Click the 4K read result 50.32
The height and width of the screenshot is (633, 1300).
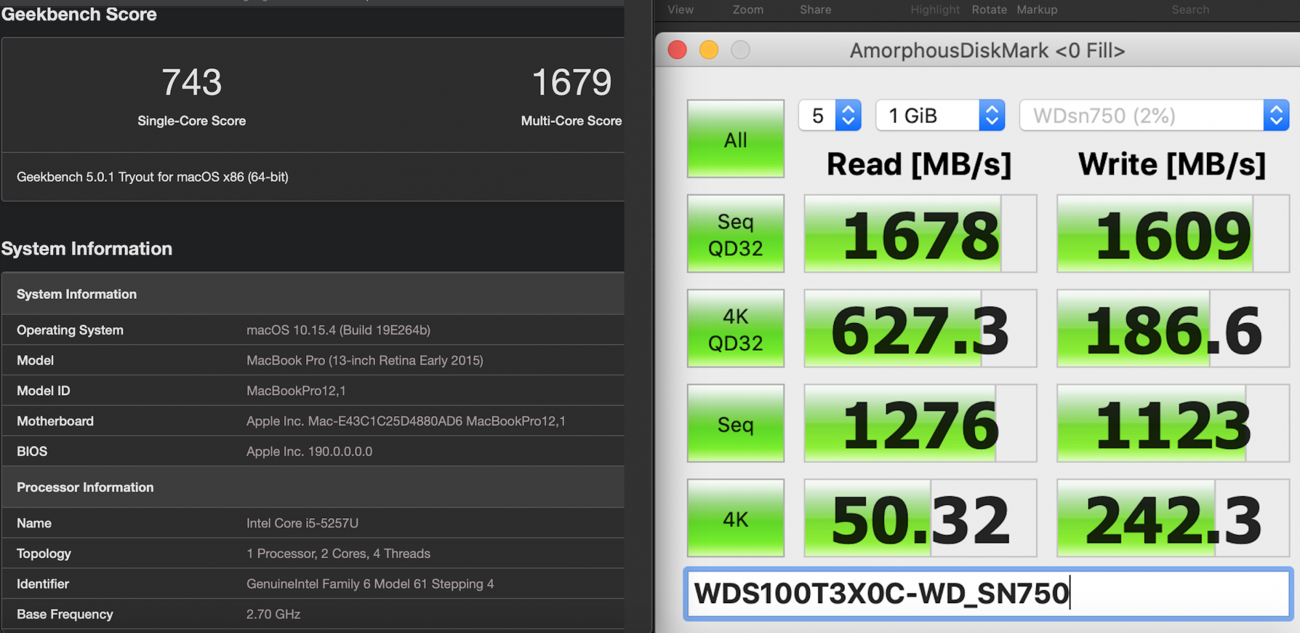point(920,519)
